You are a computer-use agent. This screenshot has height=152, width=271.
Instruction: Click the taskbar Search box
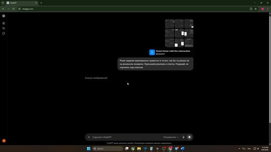pyautogui.click(x=108, y=149)
